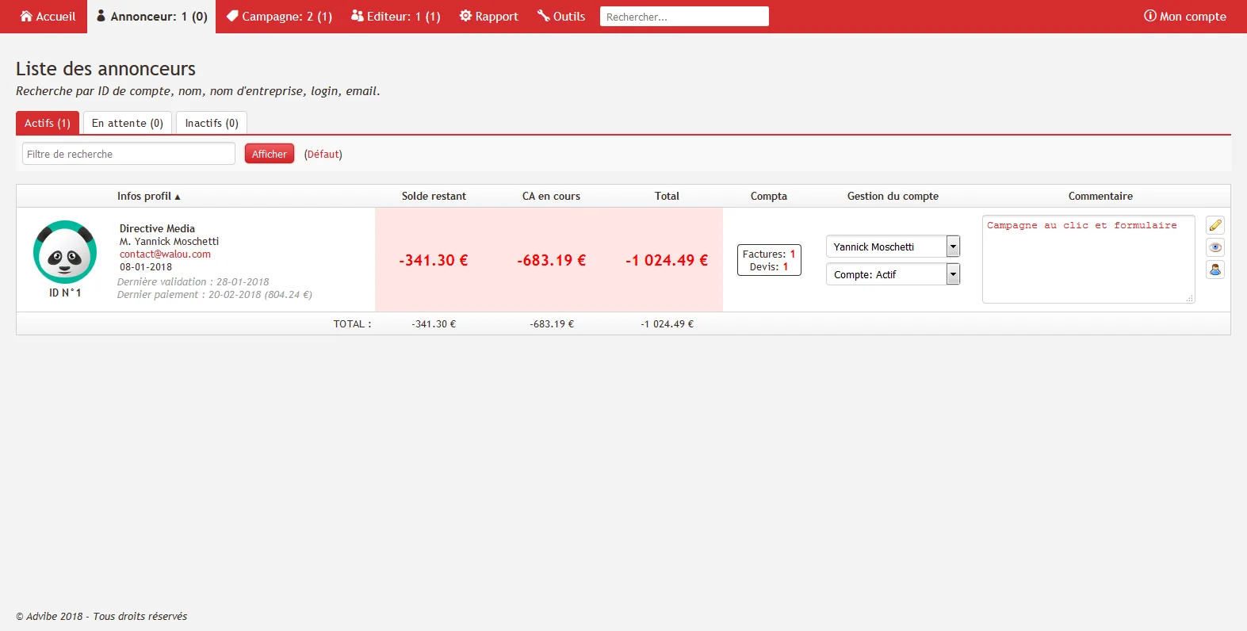Open the contact@walou.com email link
The width and height of the screenshot is (1247, 631).
coord(165,254)
